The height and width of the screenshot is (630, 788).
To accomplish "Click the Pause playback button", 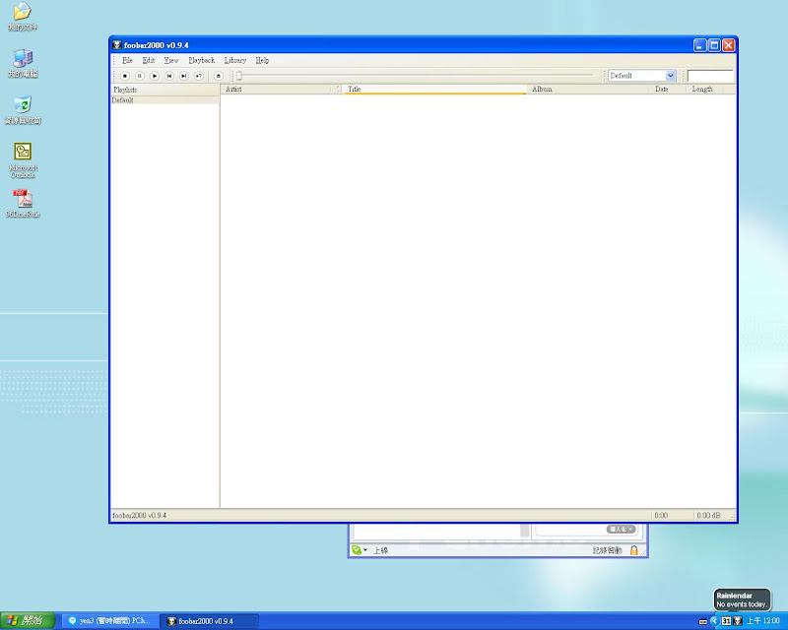I will tap(140, 76).
